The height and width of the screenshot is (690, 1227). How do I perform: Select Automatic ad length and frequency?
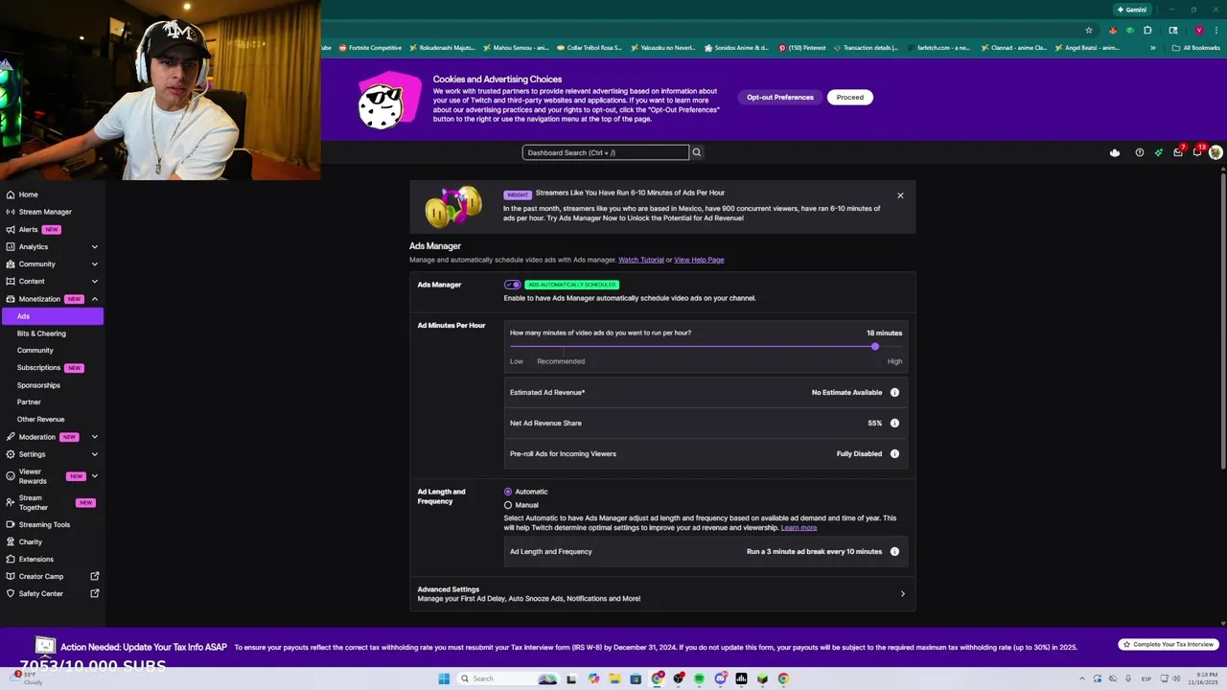click(508, 492)
